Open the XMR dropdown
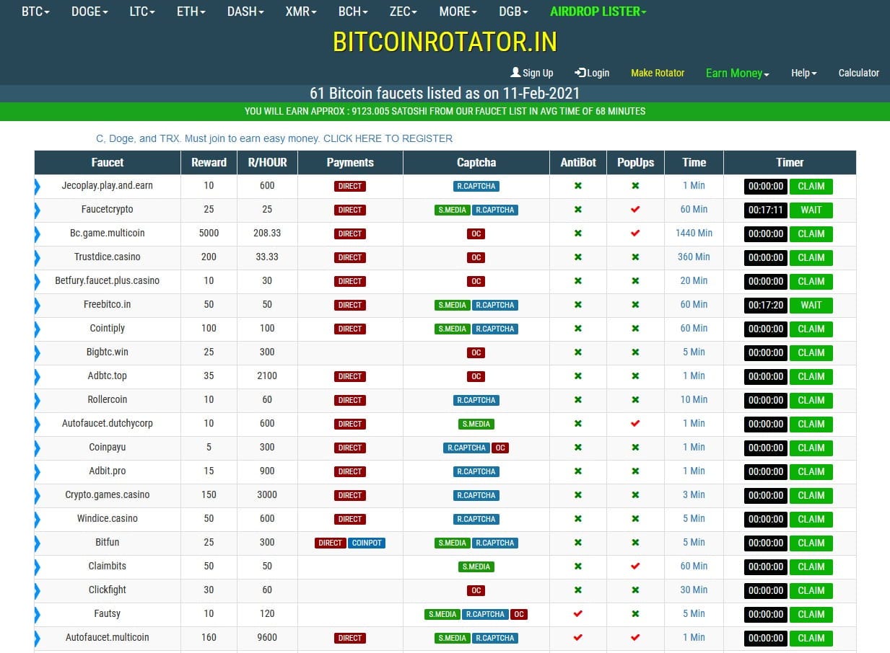 [301, 12]
